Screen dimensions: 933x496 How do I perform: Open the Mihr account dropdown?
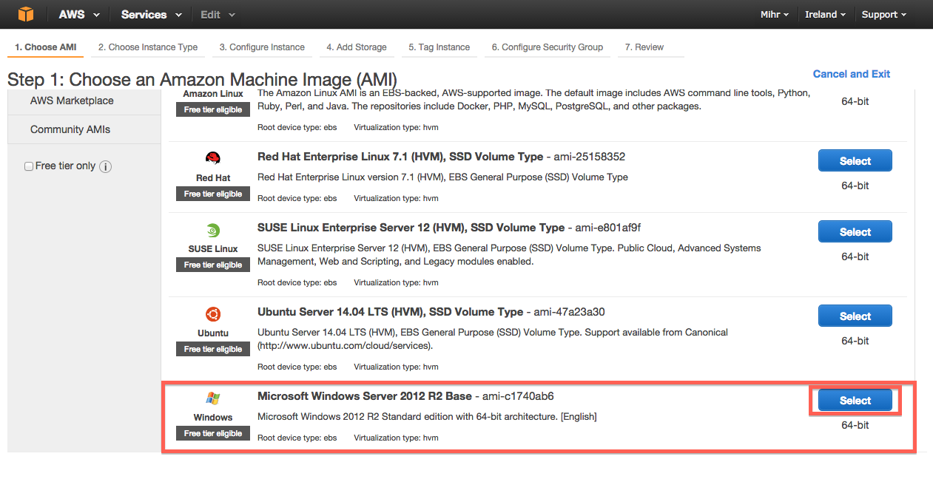point(774,15)
